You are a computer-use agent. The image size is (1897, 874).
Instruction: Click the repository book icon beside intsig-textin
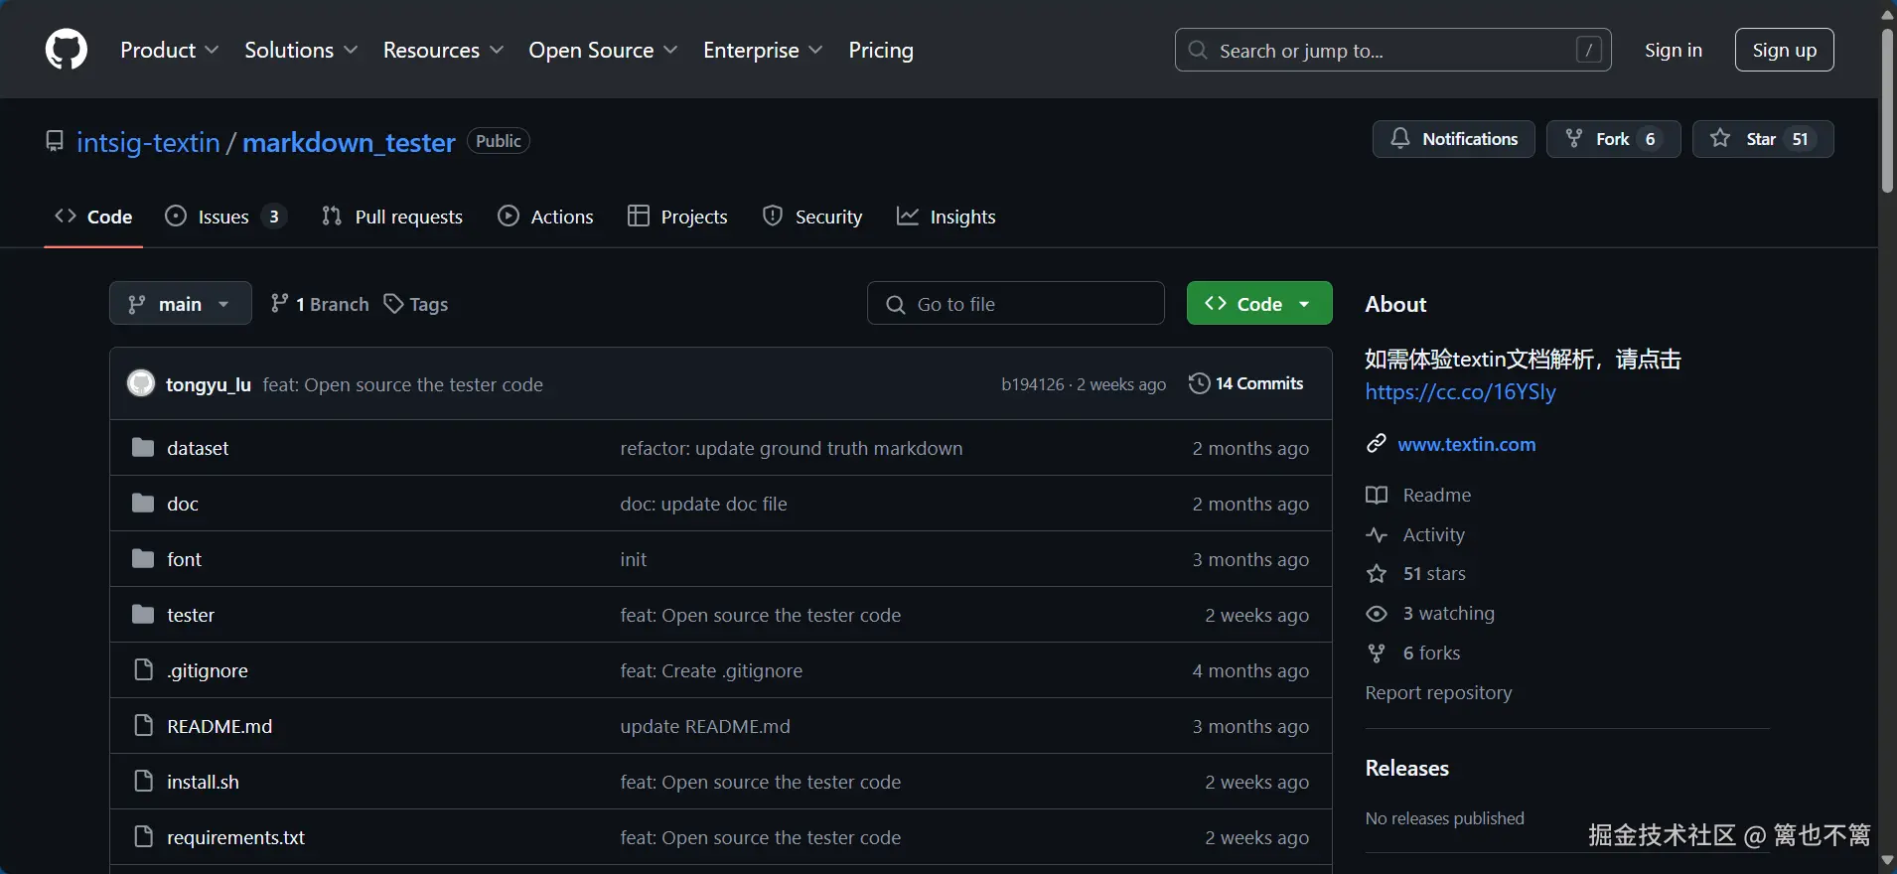[55, 141]
